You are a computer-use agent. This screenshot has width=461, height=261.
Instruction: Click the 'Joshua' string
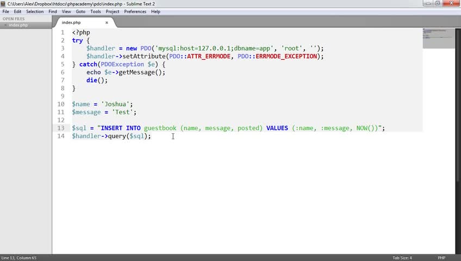point(115,104)
